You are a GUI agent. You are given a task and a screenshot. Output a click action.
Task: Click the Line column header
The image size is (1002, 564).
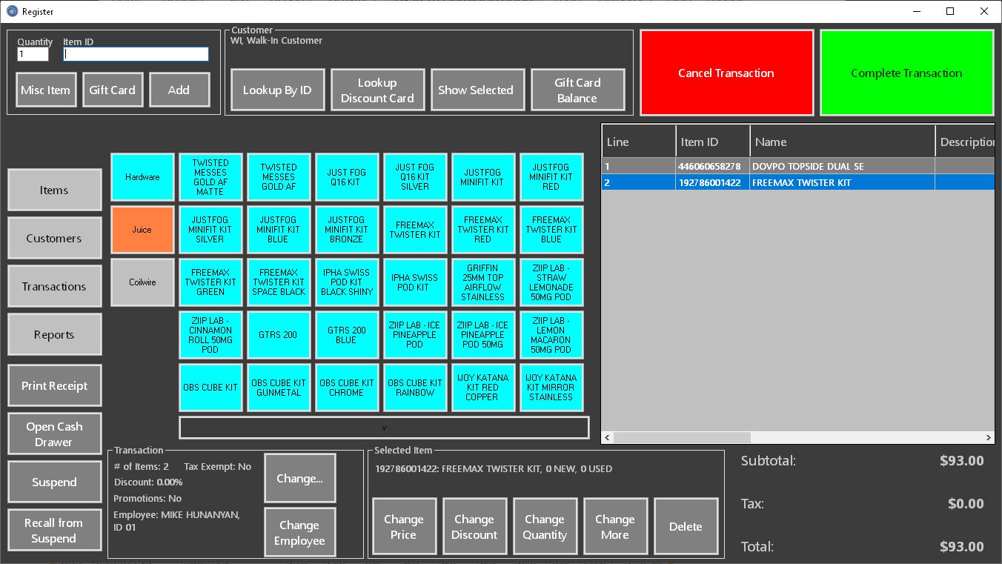pyautogui.click(x=639, y=142)
